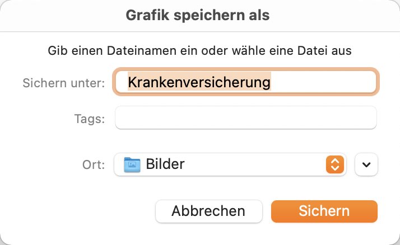The width and height of the screenshot is (400, 245).
Task: Click inside the Tags input field
Action: [x=246, y=117]
